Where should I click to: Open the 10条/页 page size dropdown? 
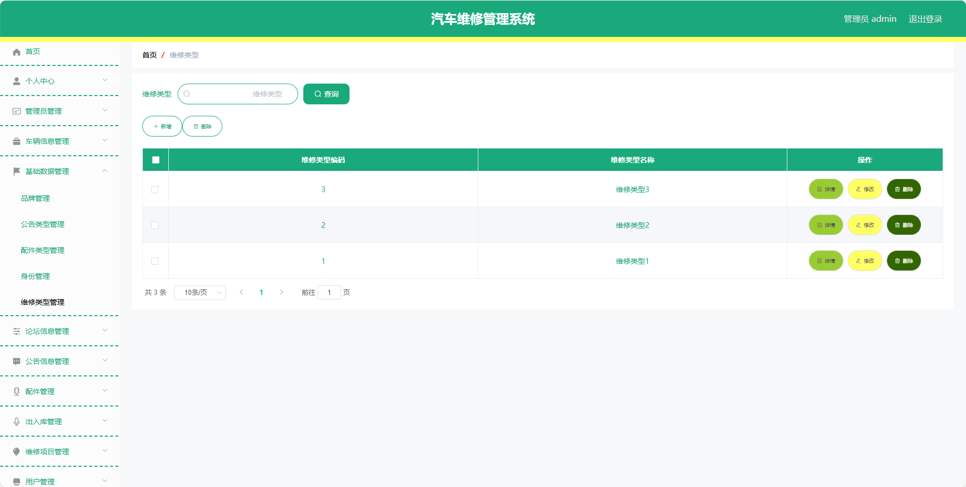click(x=200, y=293)
